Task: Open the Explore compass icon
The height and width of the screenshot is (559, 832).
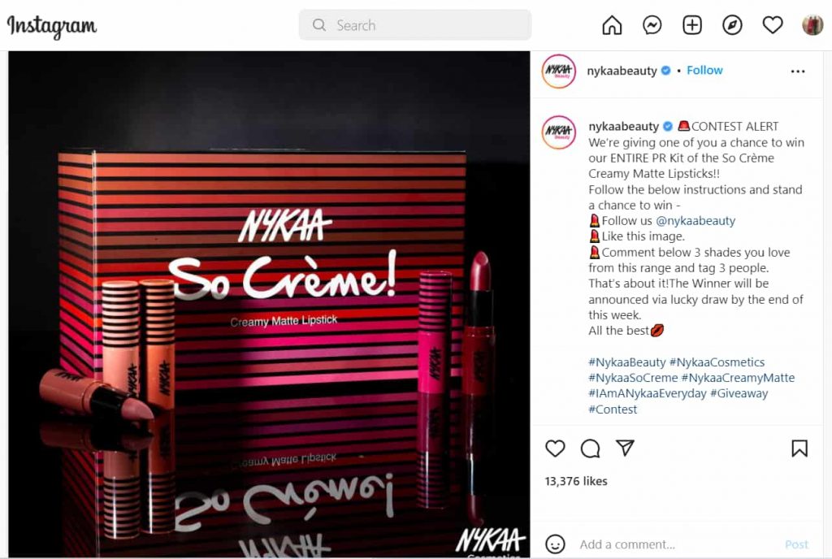Action: (732, 25)
